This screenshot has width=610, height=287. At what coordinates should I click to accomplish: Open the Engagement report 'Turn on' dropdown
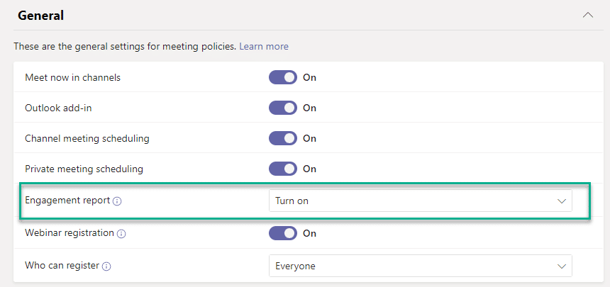coord(420,201)
